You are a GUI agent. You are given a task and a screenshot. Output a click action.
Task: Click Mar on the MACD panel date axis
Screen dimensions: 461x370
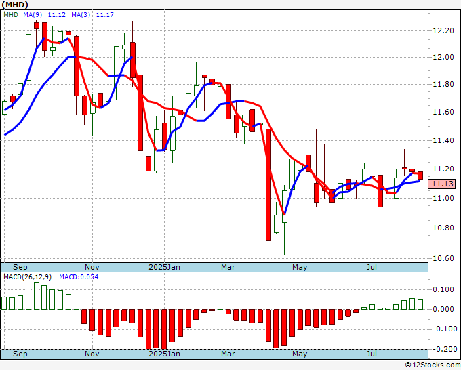pyautogui.click(x=228, y=354)
